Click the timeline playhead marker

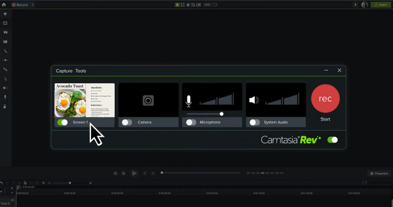[18, 187]
